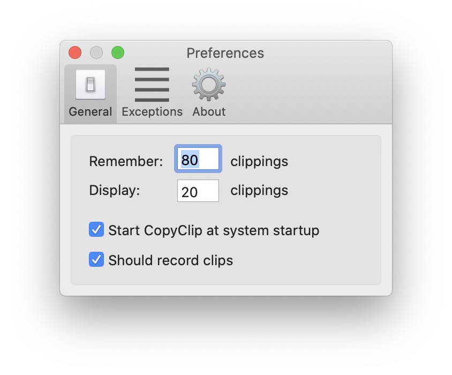The height and width of the screenshot is (375, 452).
Task: Click the Preferences window title text
Action: point(225,53)
